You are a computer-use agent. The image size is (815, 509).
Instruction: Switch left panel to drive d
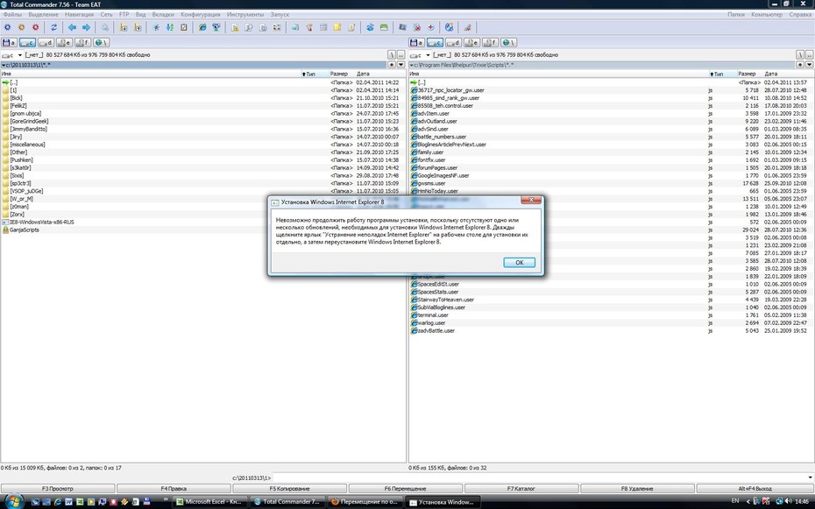[46, 43]
